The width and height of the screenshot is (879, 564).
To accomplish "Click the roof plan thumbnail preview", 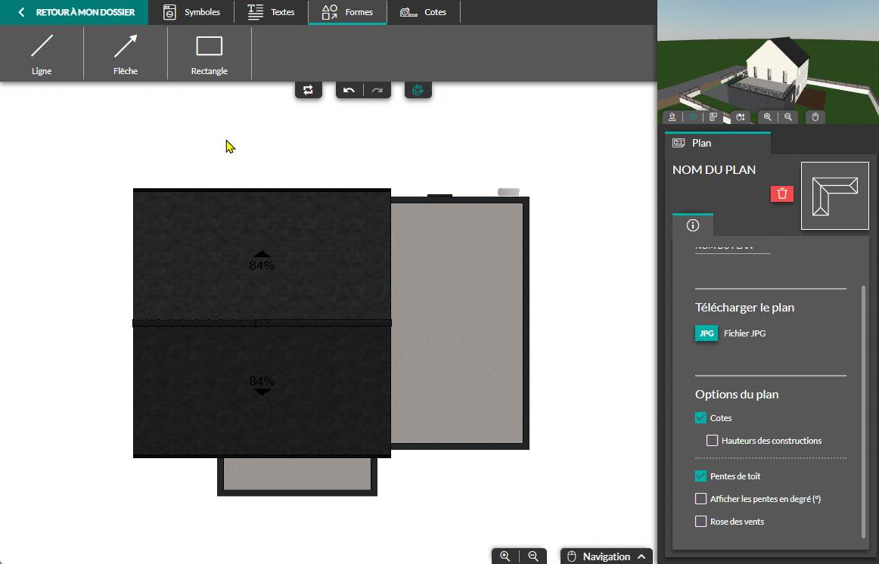I will tap(834, 195).
